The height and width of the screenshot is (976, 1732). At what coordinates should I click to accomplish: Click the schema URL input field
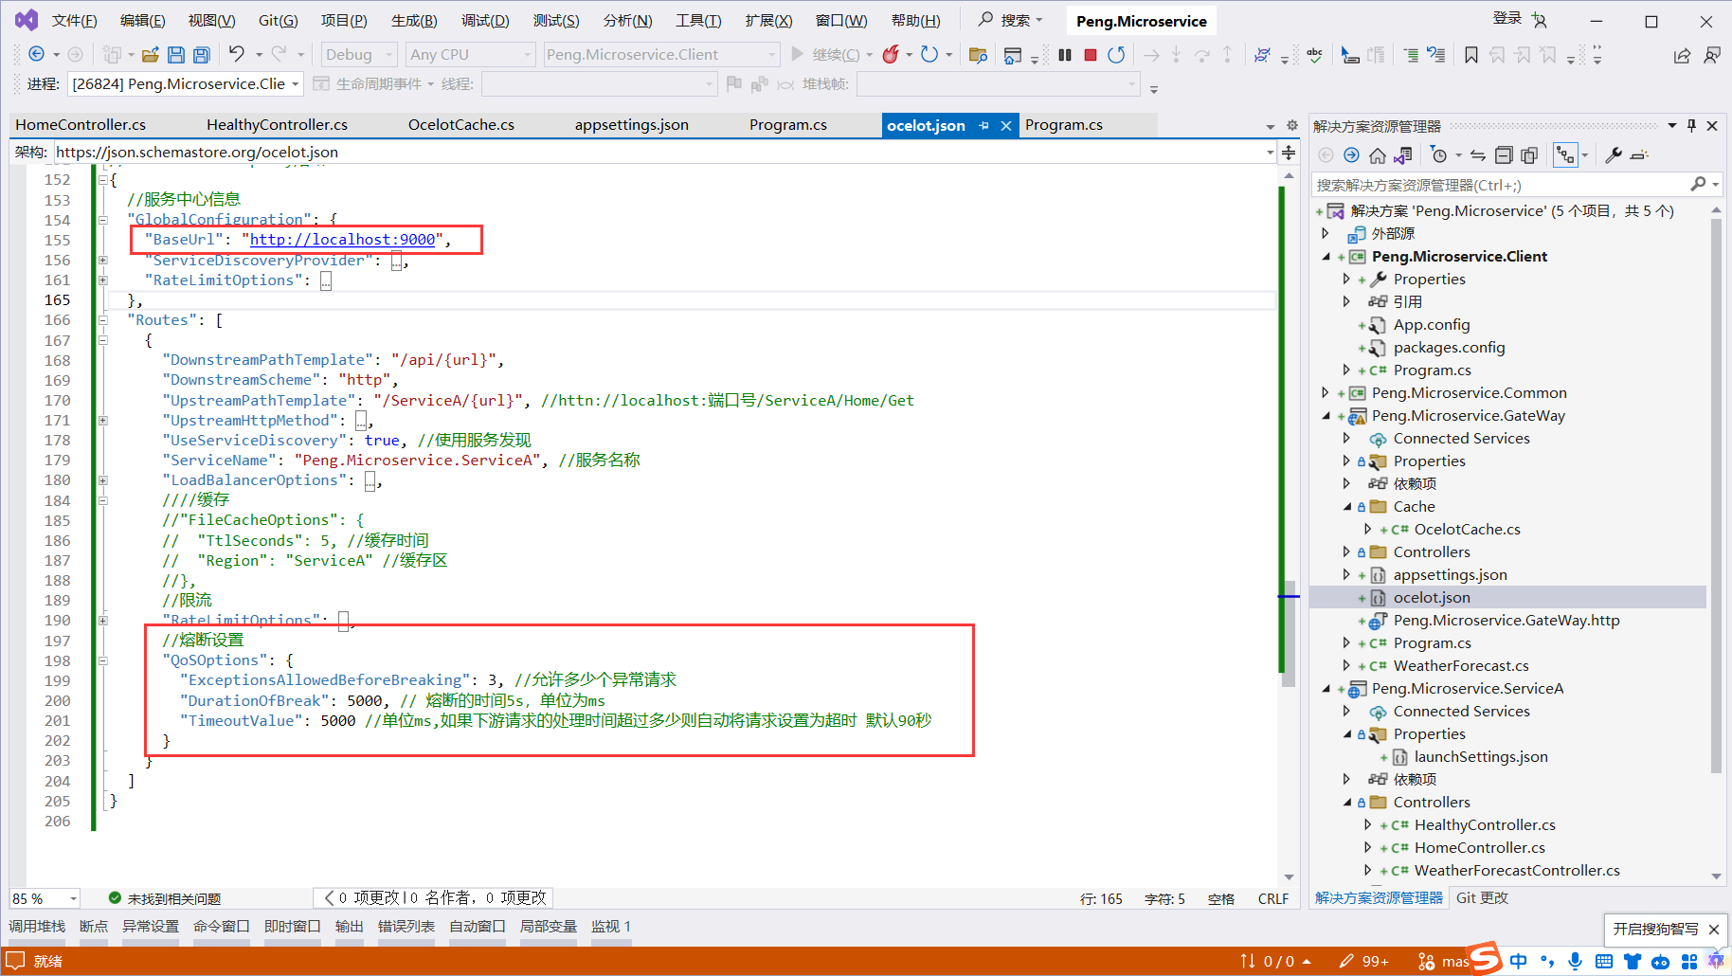(658, 152)
